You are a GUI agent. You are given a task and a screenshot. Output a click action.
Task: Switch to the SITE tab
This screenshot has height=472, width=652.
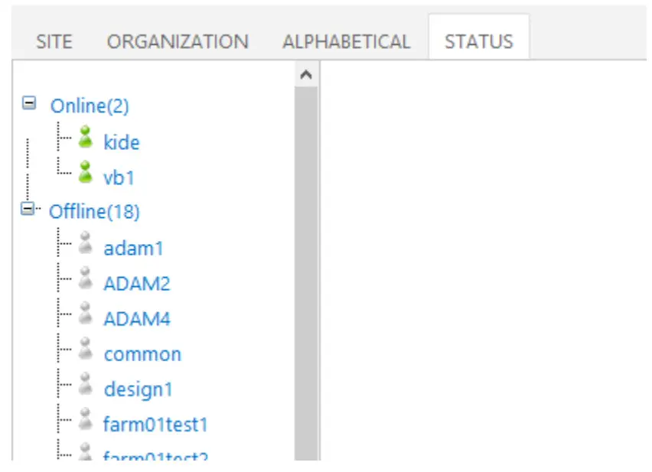54,41
